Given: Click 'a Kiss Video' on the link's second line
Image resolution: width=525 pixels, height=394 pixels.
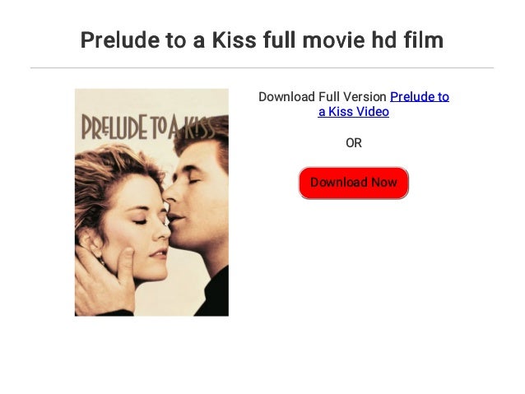Looking at the screenshot, I should (354, 112).
